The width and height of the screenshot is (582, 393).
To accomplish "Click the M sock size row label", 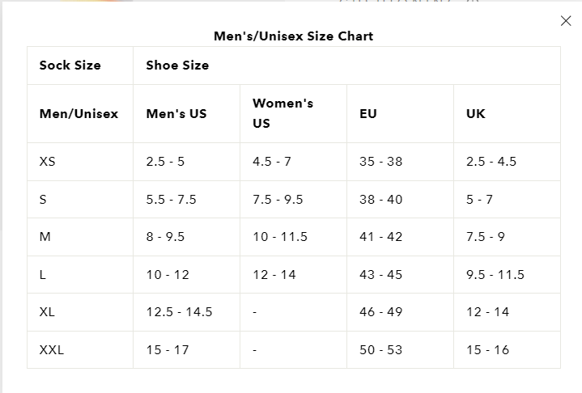I will click(45, 237).
